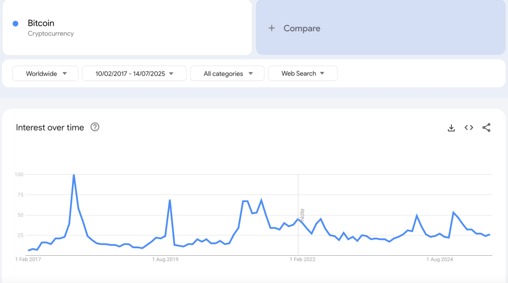This screenshot has height=283, width=508.
Task: Select the Note marker on the chart
Action: [302, 214]
